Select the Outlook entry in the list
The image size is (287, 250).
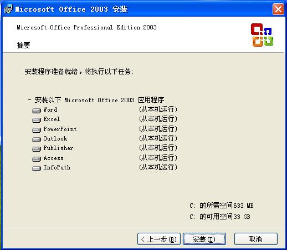[55, 138]
